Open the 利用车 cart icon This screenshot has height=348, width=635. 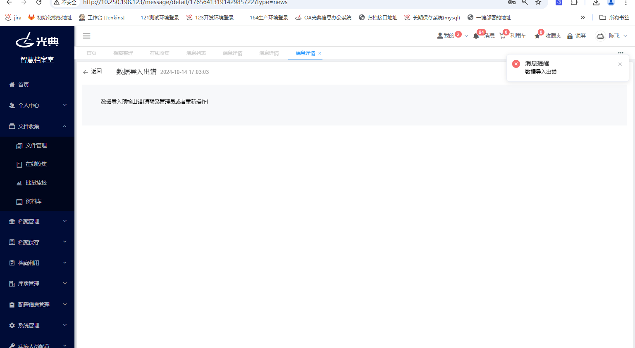pyautogui.click(x=503, y=36)
